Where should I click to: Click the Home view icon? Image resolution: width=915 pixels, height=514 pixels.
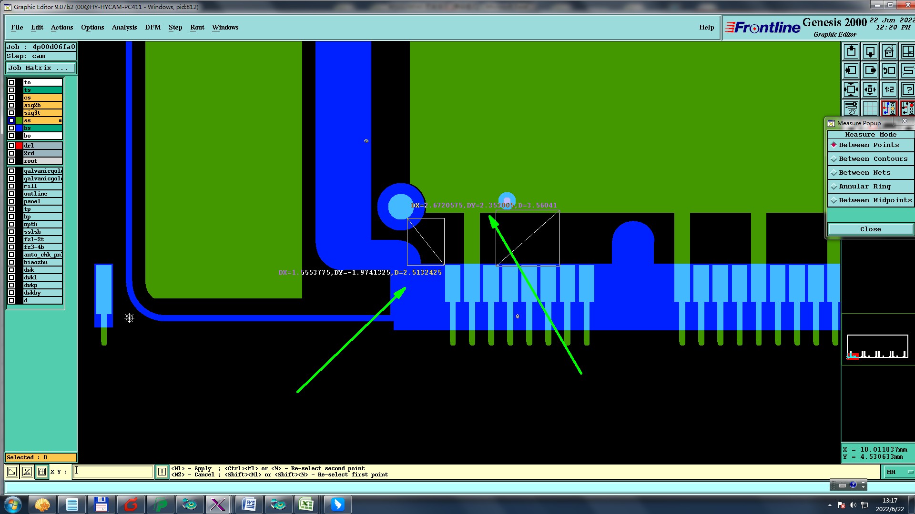889,51
